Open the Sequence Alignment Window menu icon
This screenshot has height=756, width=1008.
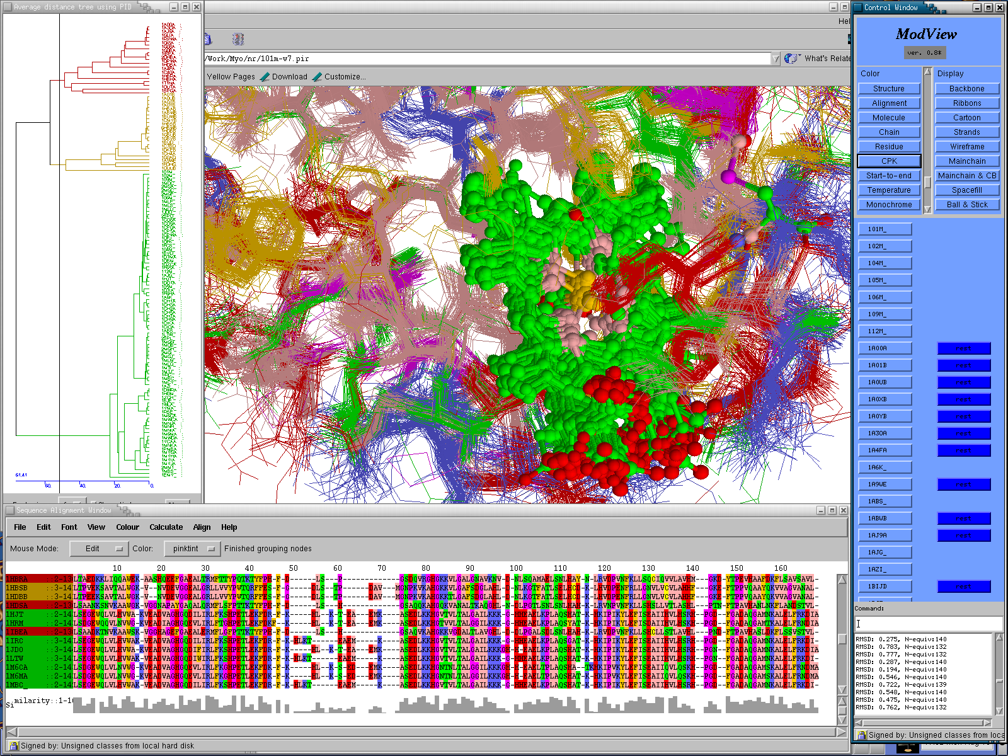click(x=10, y=510)
